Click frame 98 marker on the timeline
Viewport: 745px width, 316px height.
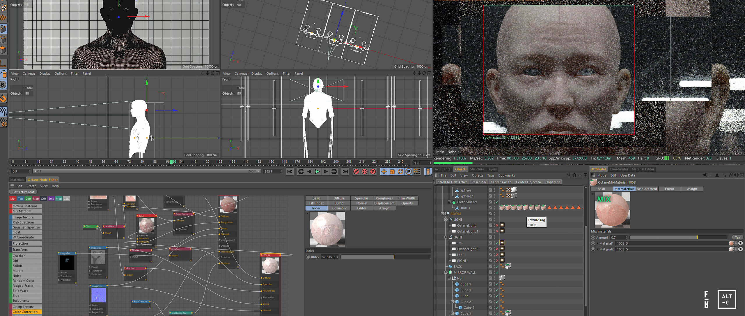click(172, 162)
